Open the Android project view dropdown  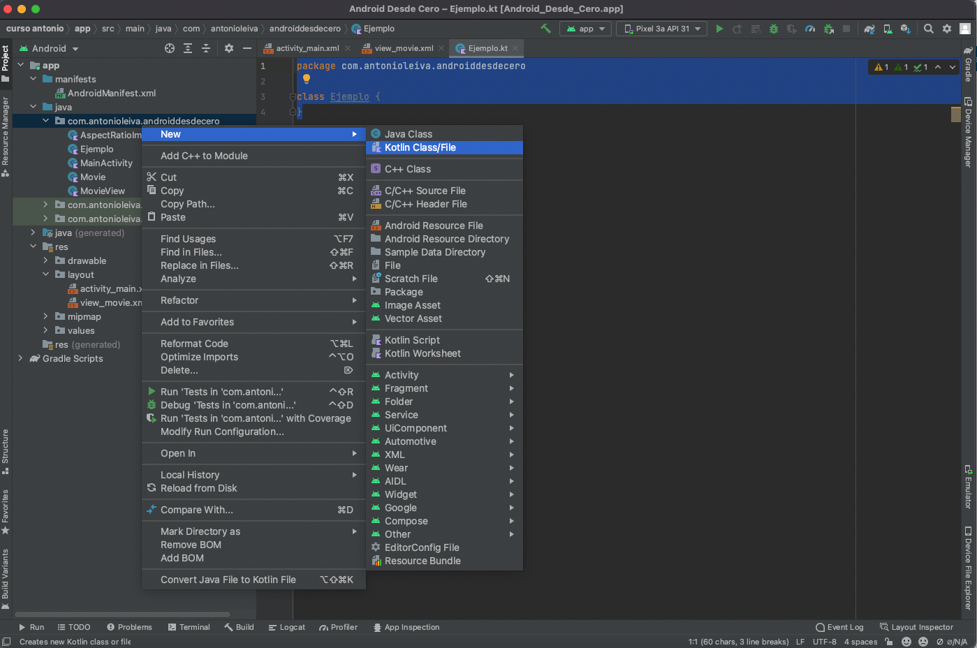(x=49, y=48)
